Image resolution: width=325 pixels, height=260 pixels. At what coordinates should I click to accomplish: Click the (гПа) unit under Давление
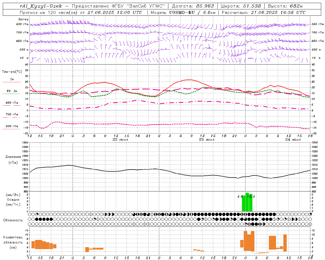[x=13, y=163]
